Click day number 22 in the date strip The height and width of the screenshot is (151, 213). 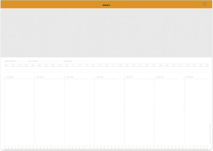147,65
